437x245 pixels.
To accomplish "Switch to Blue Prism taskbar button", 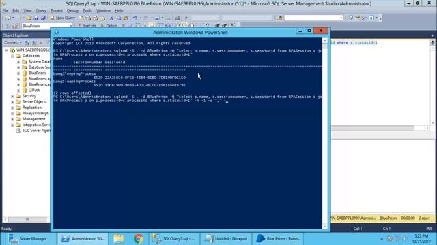I will point(278,239).
